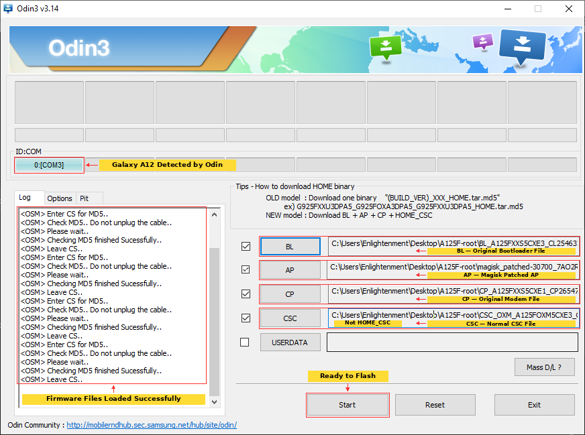585x435 pixels.
Task: Click the Reset button
Action: tap(435, 405)
